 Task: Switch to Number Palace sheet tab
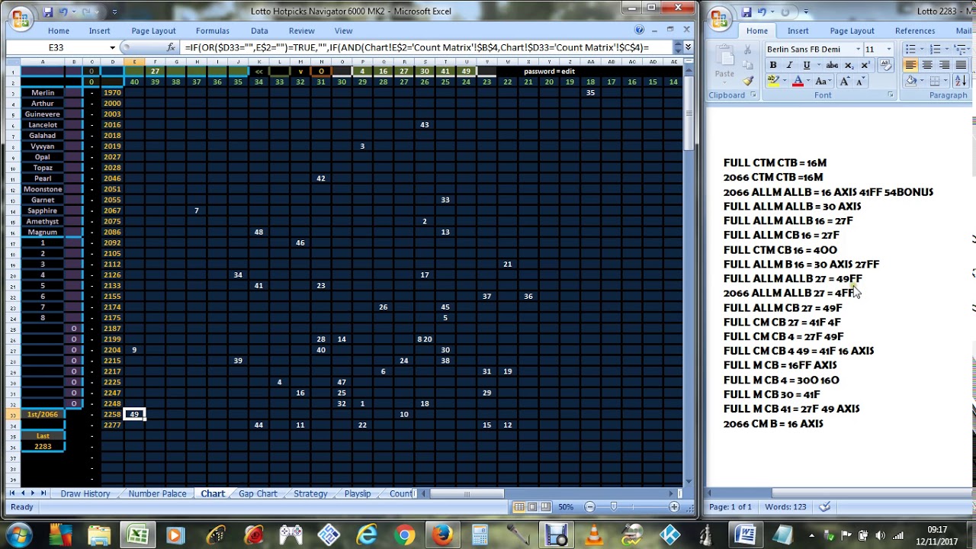tap(157, 494)
